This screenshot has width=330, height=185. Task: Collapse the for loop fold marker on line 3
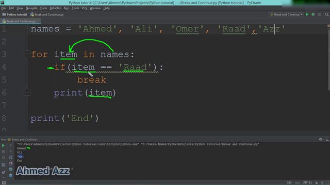tap(27, 54)
